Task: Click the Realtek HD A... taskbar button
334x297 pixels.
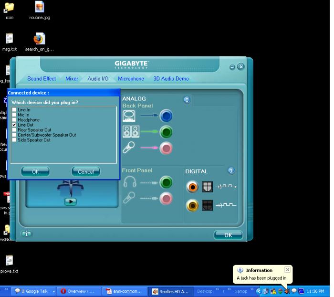Action: pos(171,291)
